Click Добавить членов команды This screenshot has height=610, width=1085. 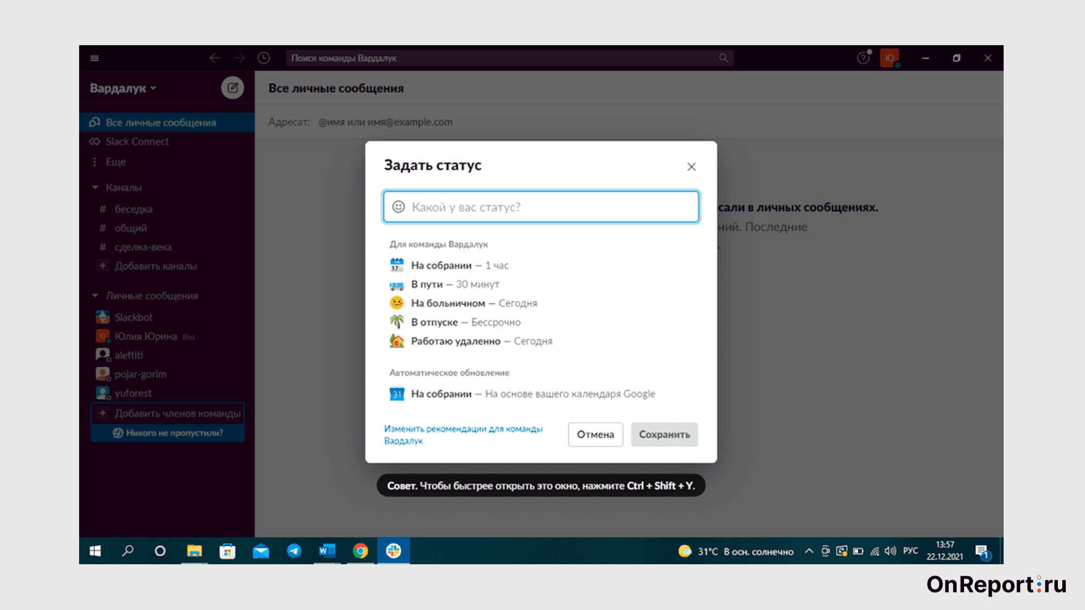168,413
